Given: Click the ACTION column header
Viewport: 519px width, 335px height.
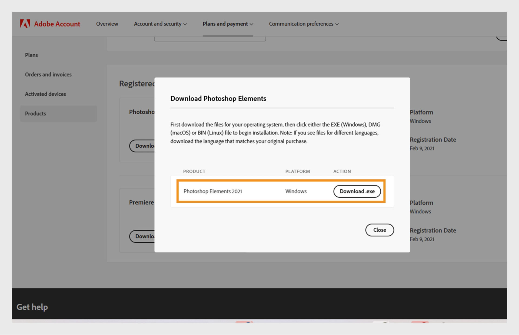Looking at the screenshot, I should point(342,171).
